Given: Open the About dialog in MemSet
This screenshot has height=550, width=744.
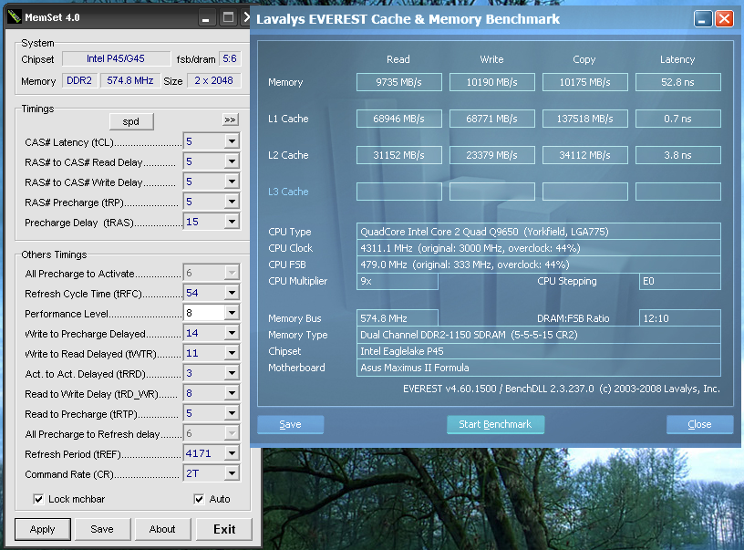Looking at the screenshot, I should pos(162,529).
